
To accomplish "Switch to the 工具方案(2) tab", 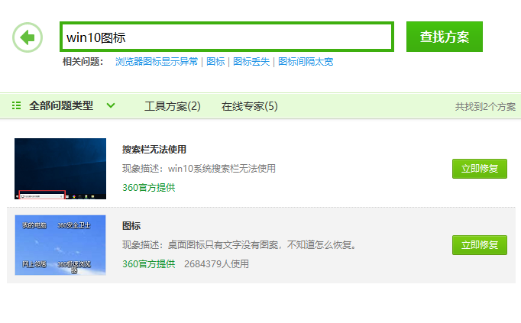I will [x=173, y=106].
